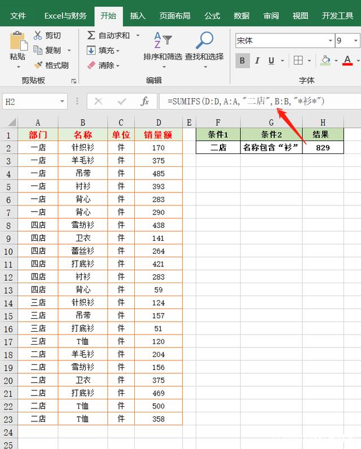The height and width of the screenshot is (449, 361).
Task: Click the Paste clipboard icon
Action: 17,42
